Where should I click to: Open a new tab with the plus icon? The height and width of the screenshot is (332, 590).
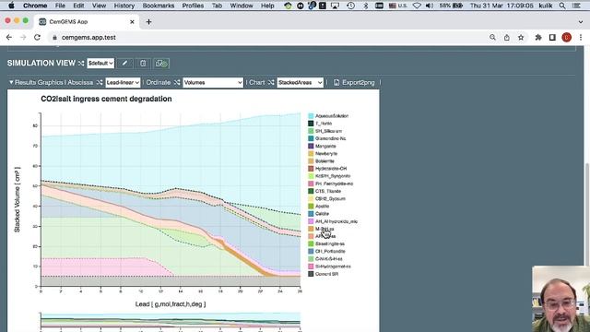[x=148, y=22]
